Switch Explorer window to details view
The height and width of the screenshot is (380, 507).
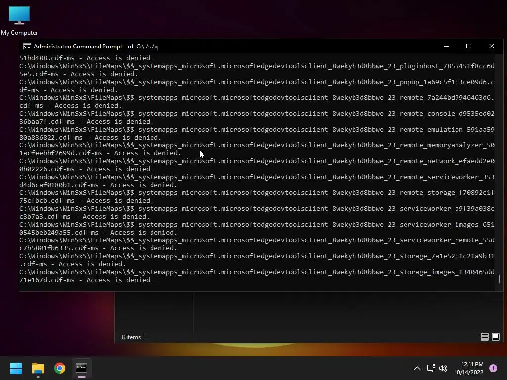click(x=484, y=337)
